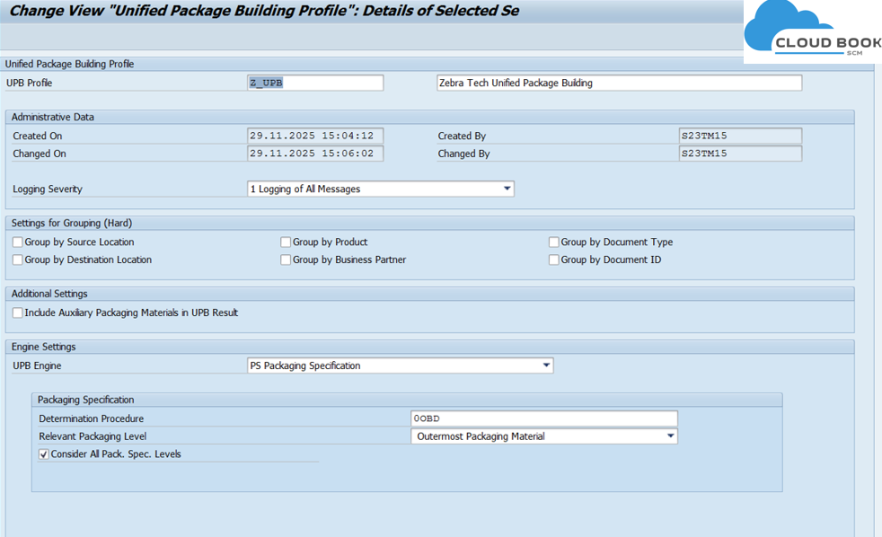Enable Group by Source Location checkbox
Image resolution: width=882 pixels, height=537 pixels.
[x=18, y=242]
